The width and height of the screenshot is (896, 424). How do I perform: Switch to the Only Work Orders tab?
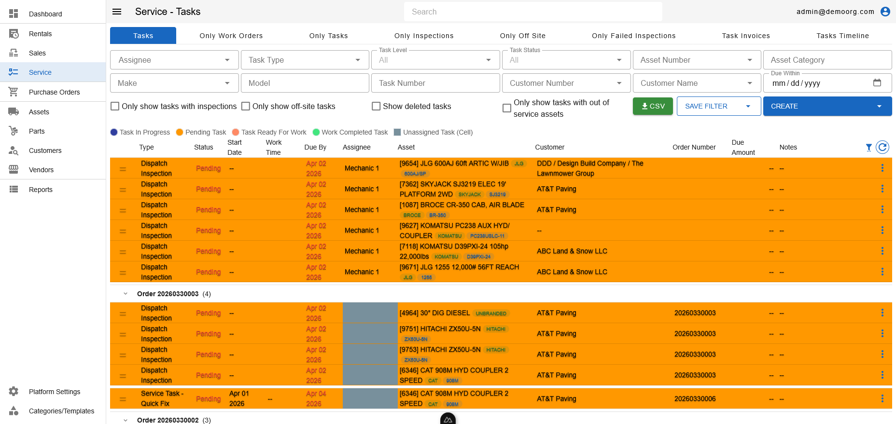tap(231, 36)
